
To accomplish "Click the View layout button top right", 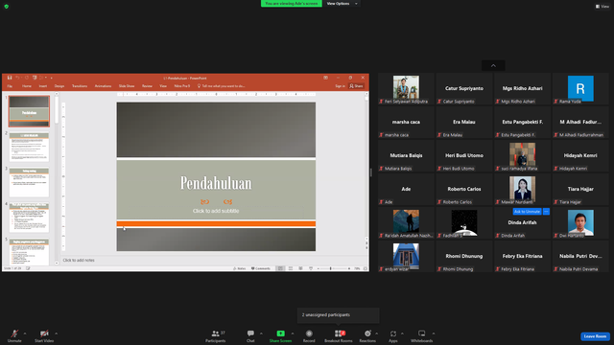I will (x=602, y=7).
